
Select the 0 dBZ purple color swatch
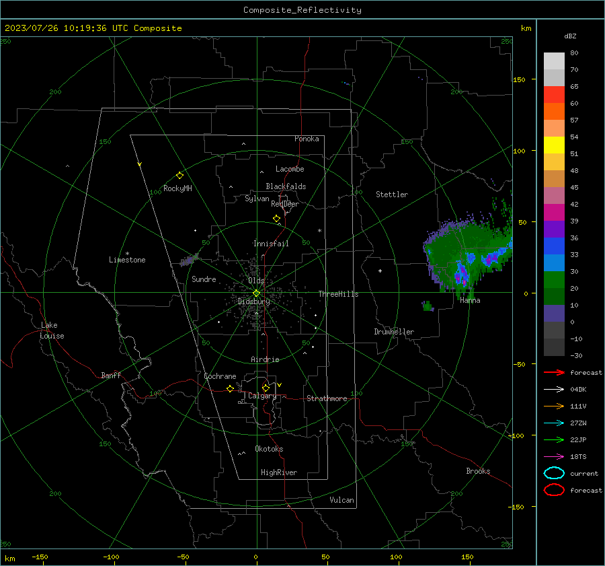pos(554,314)
